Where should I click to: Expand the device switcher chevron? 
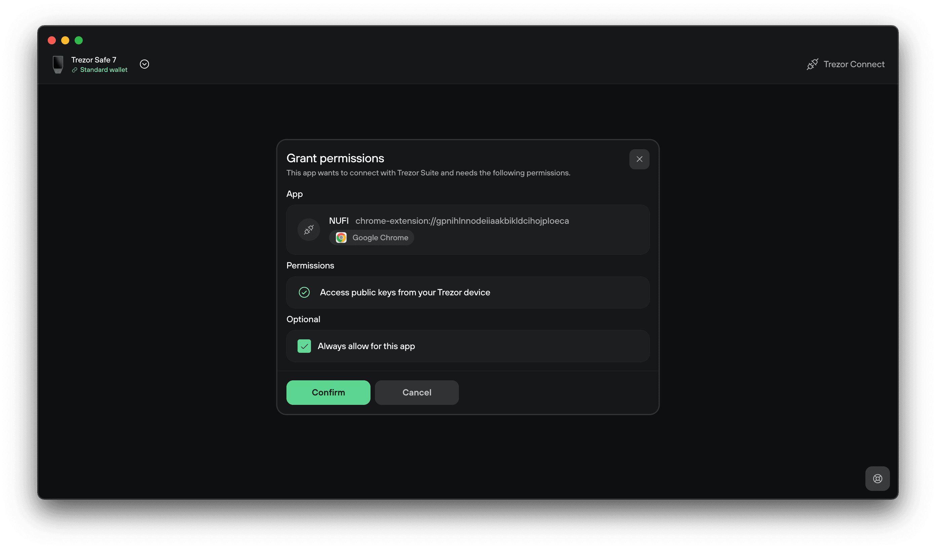[x=145, y=64]
